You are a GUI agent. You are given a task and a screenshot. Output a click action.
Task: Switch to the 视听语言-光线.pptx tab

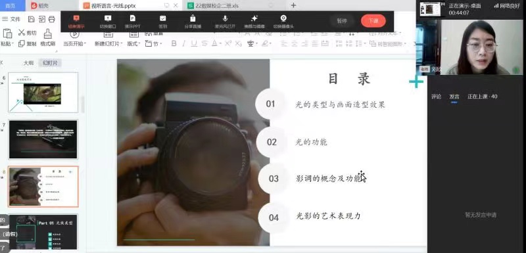tap(114, 6)
